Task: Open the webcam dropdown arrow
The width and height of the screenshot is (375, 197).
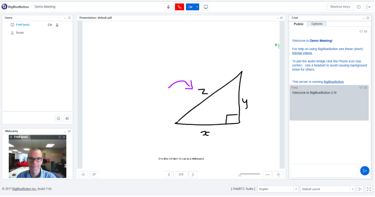Action: [197, 7]
